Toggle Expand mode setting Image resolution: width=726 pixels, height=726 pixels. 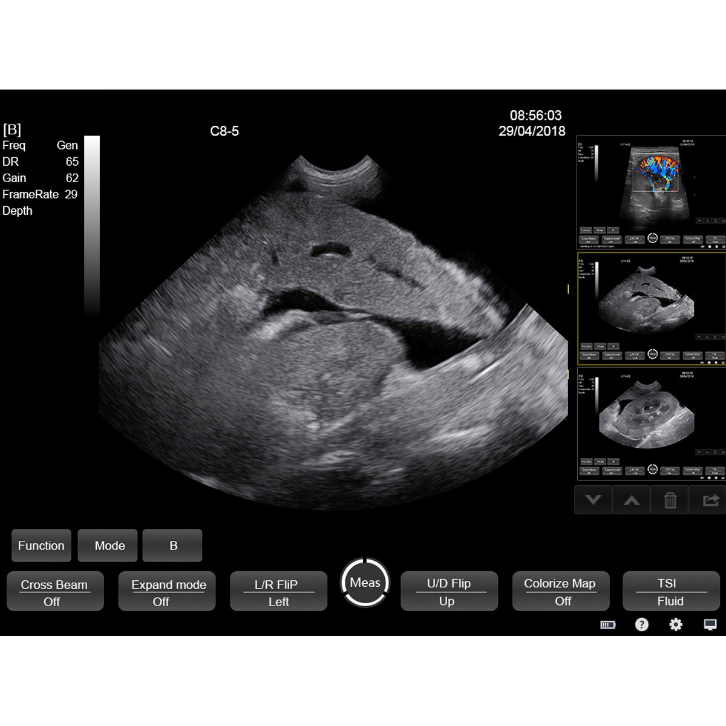click(x=167, y=592)
